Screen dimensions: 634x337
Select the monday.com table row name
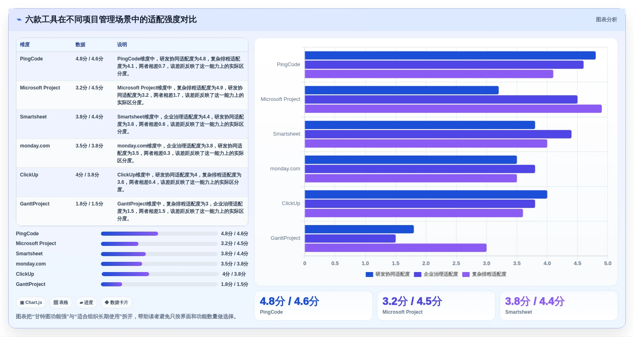coord(35,146)
